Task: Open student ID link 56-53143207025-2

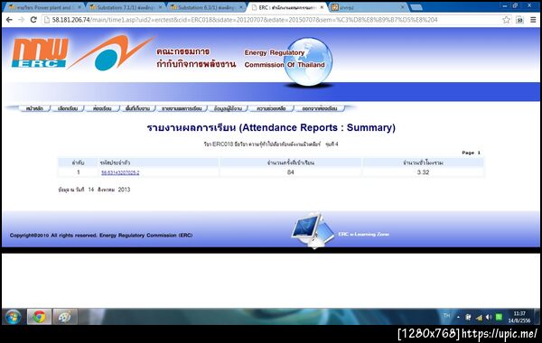Action: (120, 172)
